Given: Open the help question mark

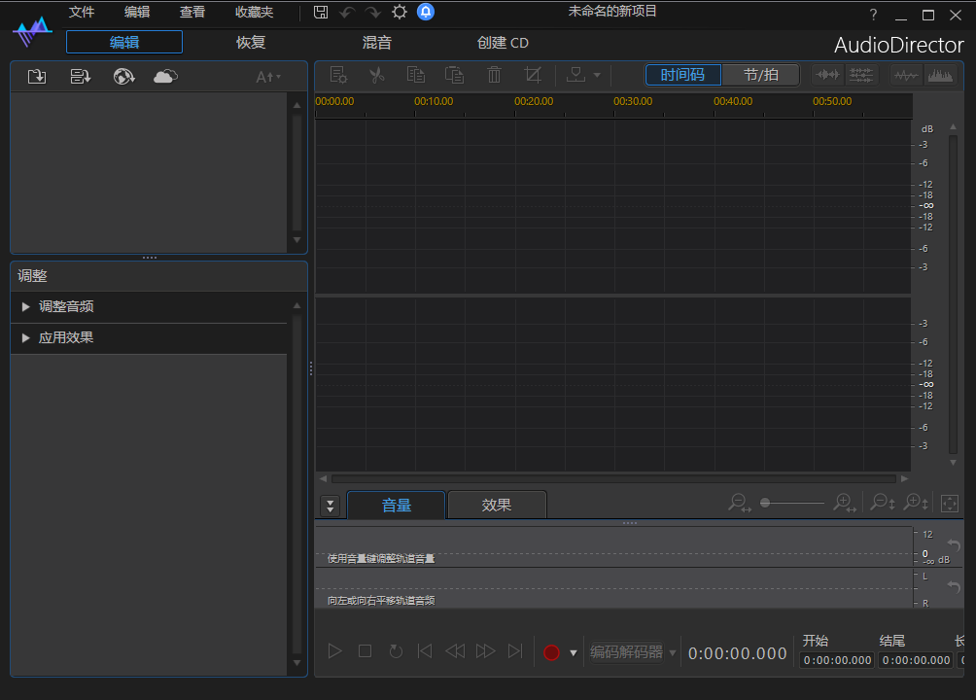Looking at the screenshot, I should click(873, 15).
